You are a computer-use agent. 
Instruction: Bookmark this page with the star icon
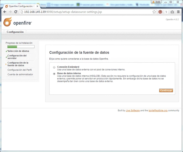[154, 12]
